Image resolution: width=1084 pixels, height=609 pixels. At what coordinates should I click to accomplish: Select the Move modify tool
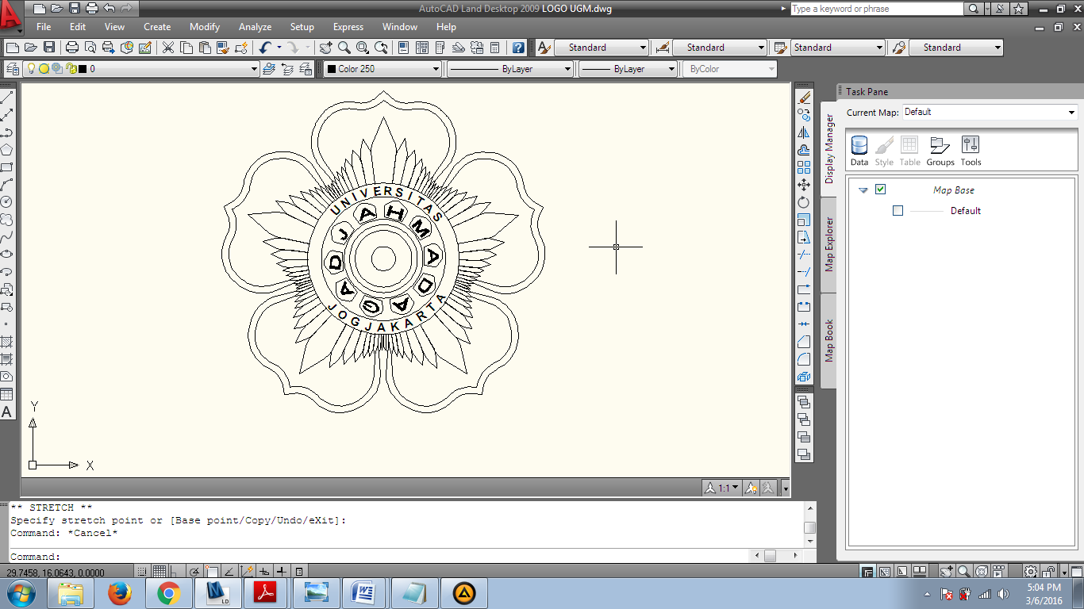pos(804,185)
